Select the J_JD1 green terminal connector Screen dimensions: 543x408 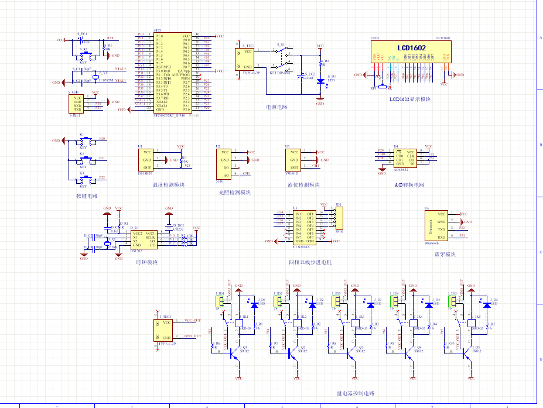[220, 301]
